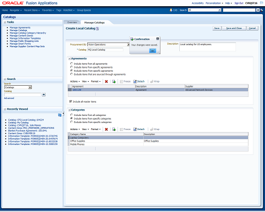Open agreement 1001139 link
The image size is (265, 212).
click(x=77, y=90)
